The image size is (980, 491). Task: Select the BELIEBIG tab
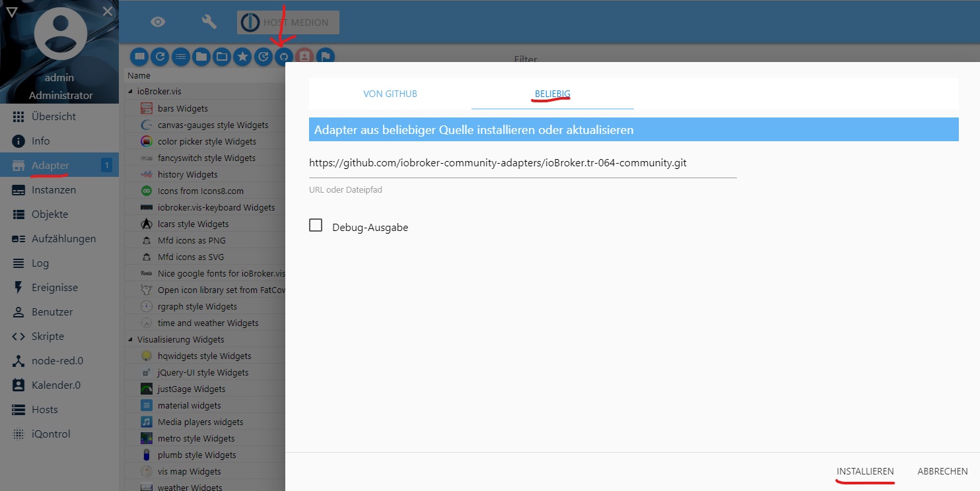click(552, 94)
